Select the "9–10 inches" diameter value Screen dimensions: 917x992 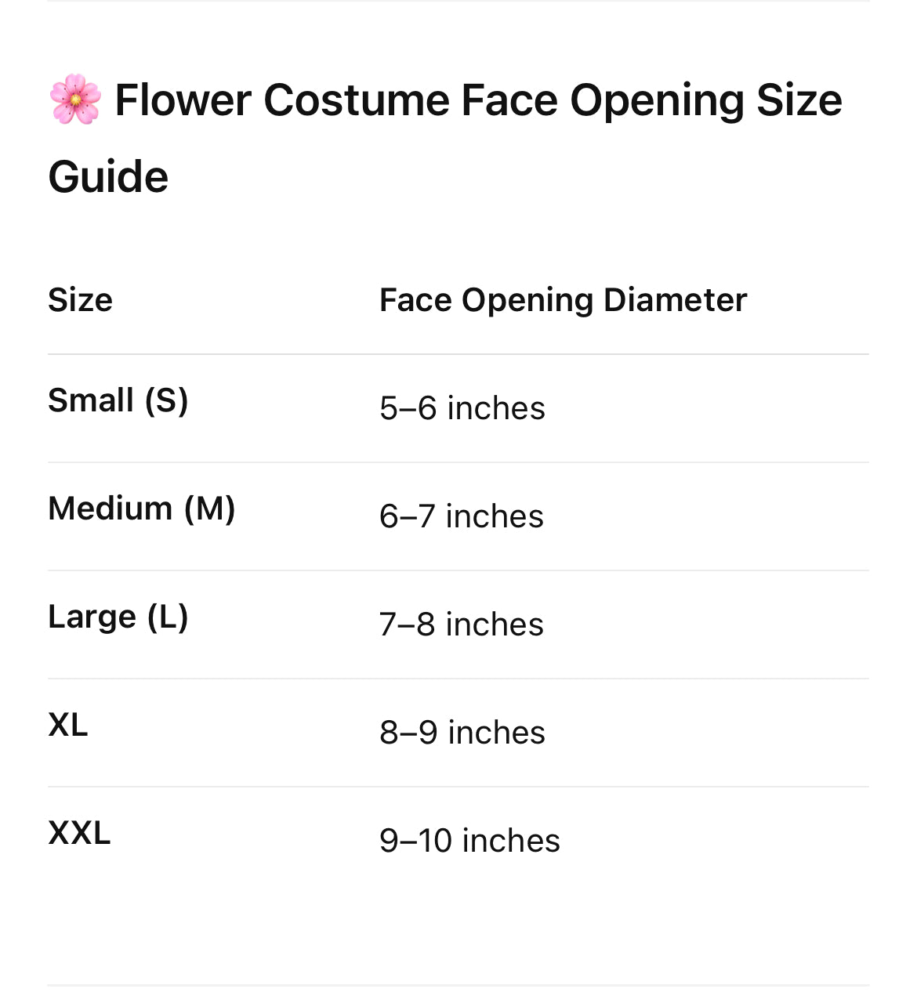(469, 841)
